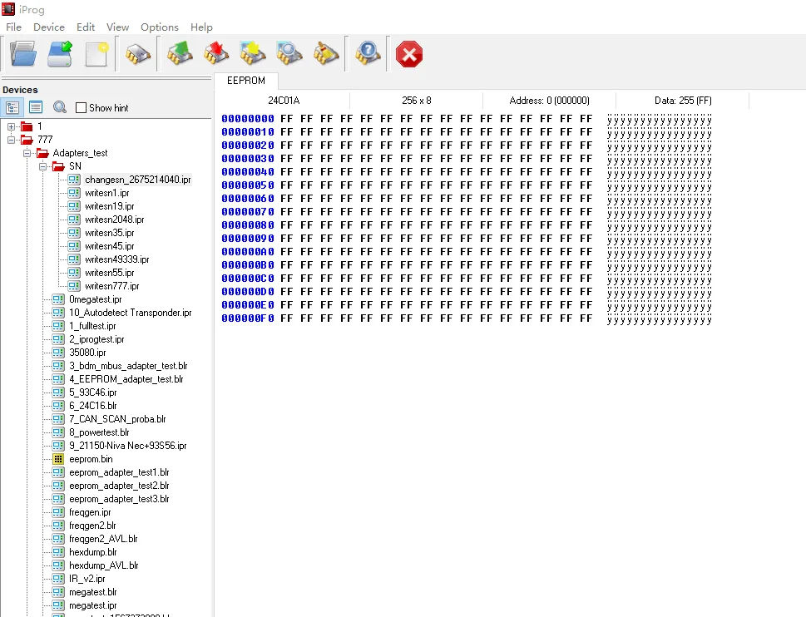Click the chip with yellow arrow icon
Screen dimensions: 806x617
252,54
